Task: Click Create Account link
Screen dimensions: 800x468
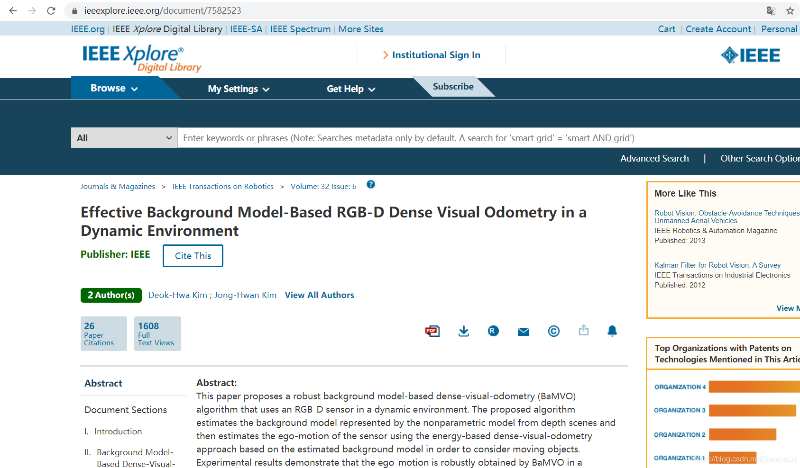Action: coord(718,29)
